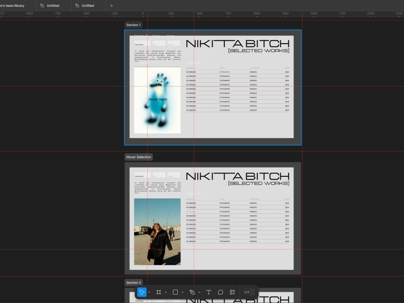
Task: Select the Text tool
Action: coord(209,292)
